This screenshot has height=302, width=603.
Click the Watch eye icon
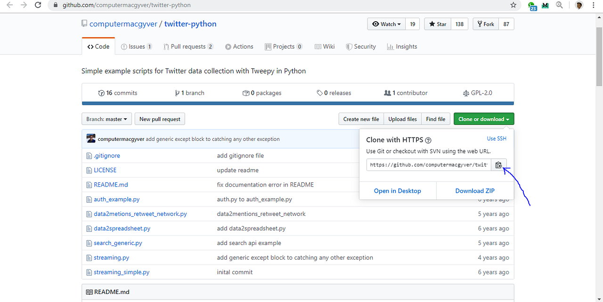375,24
